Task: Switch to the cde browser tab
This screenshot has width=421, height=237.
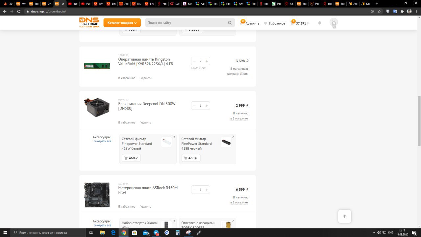Action: pos(264,4)
